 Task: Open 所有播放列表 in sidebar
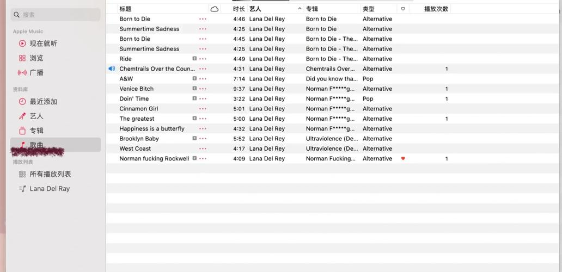[51, 174]
